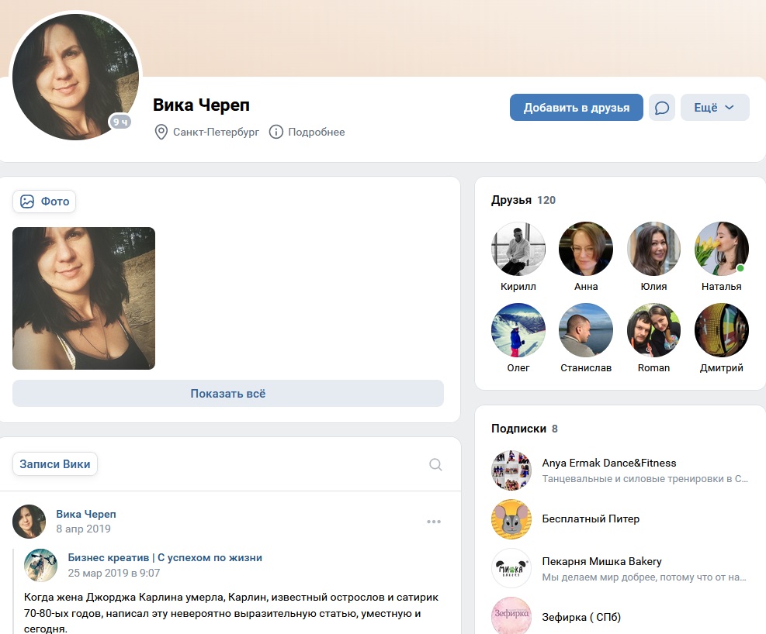Open the Подробнее details link

point(316,132)
